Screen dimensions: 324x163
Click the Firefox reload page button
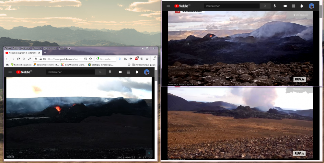[x=18, y=59]
